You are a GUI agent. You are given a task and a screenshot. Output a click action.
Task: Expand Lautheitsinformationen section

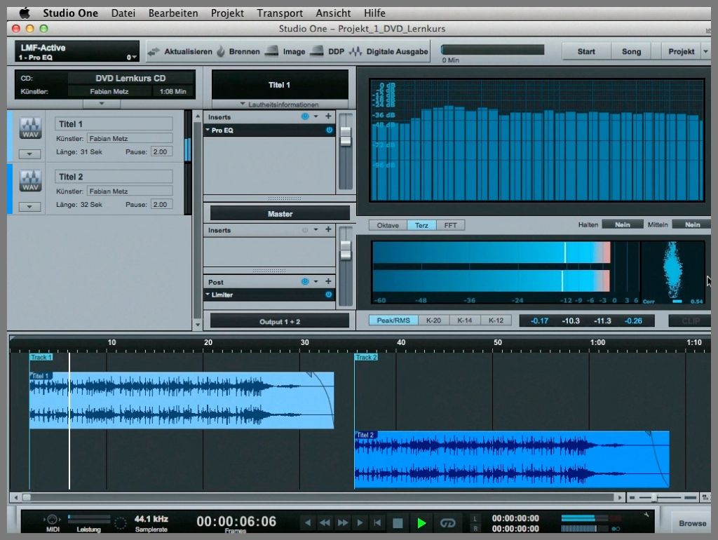[279, 104]
